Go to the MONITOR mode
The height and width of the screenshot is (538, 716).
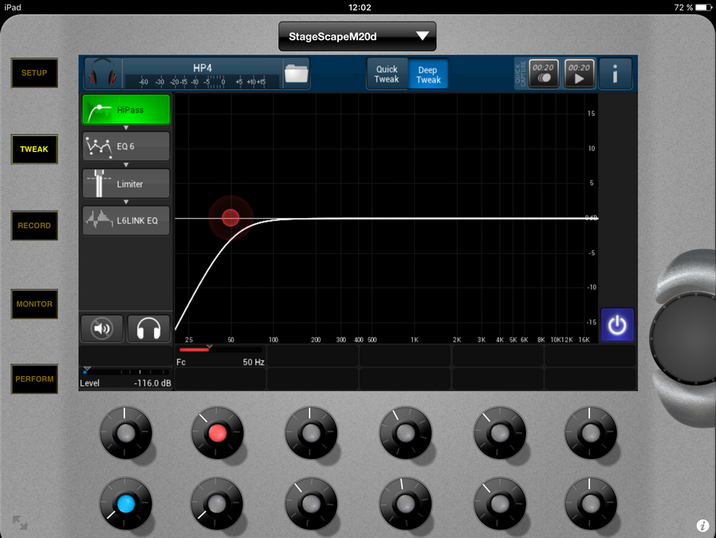34,304
